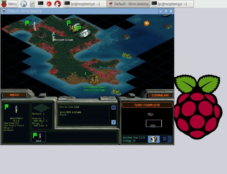The image size is (227, 174).
Task: Open the game MENU button
Action: 14,95
